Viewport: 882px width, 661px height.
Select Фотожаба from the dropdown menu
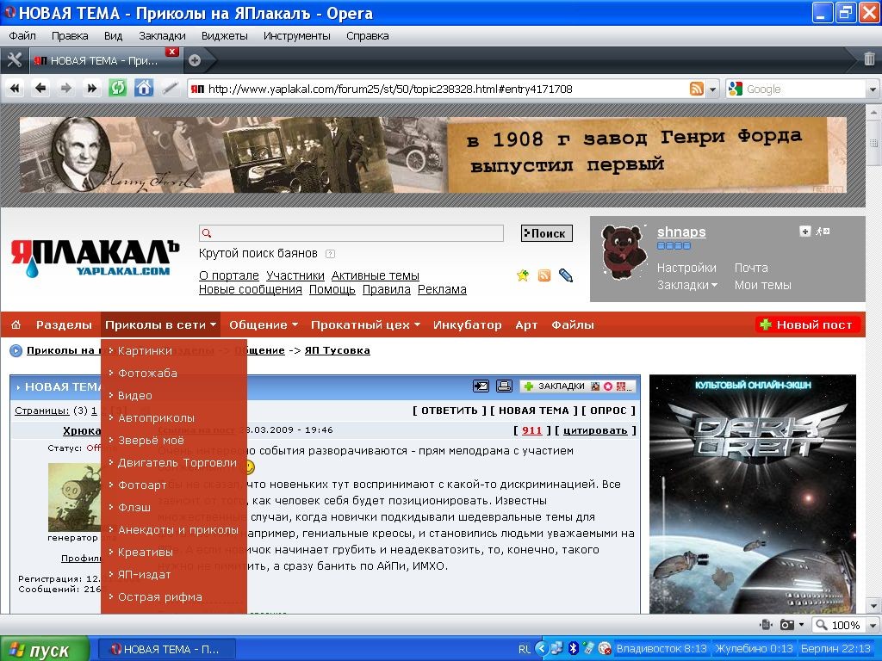[147, 373]
